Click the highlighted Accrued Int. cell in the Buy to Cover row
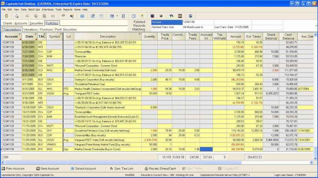This screenshot has height=178, width=318. pos(206,149)
